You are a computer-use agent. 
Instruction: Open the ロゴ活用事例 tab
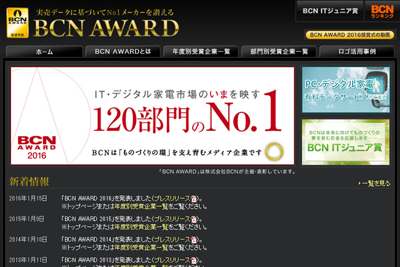[357, 51]
